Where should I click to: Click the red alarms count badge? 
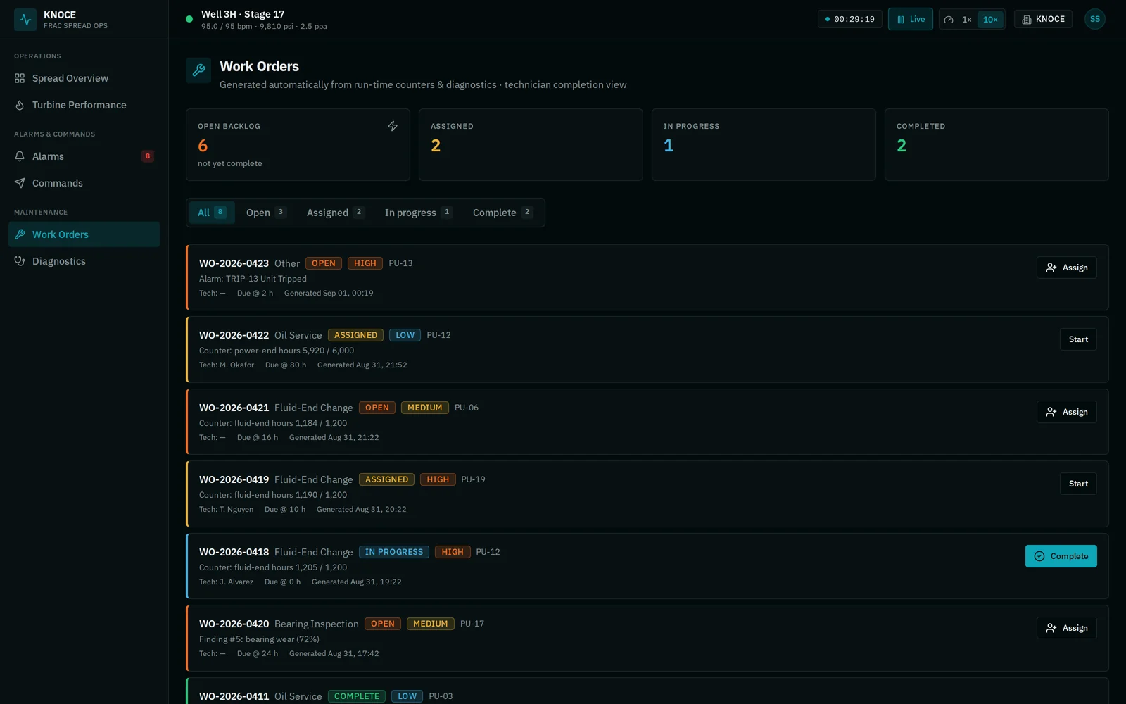[148, 156]
